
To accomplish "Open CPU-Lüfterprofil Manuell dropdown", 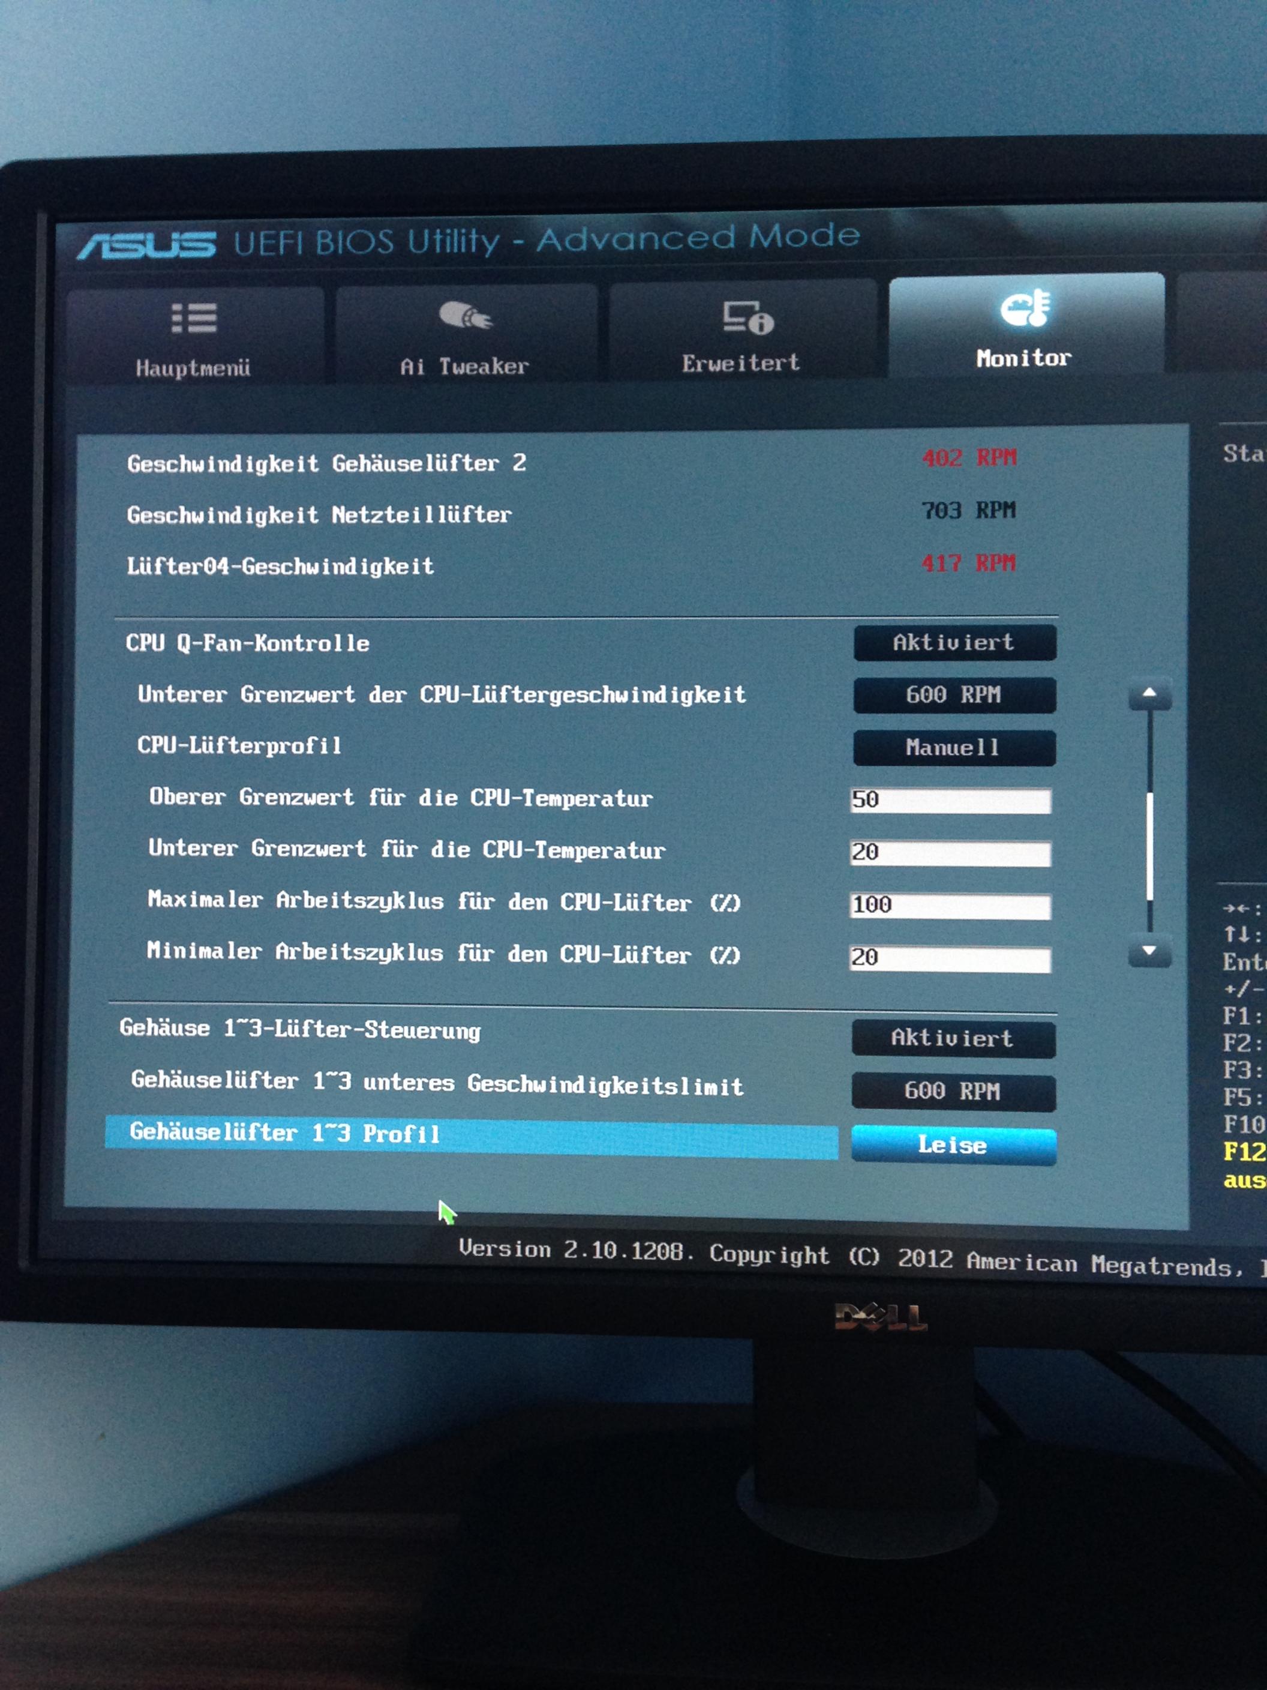I will [x=954, y=748].
